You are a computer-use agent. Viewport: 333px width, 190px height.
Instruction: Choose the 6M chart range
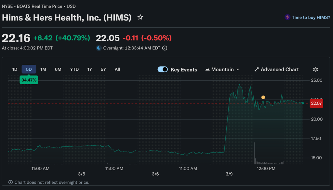click(58, 69)
